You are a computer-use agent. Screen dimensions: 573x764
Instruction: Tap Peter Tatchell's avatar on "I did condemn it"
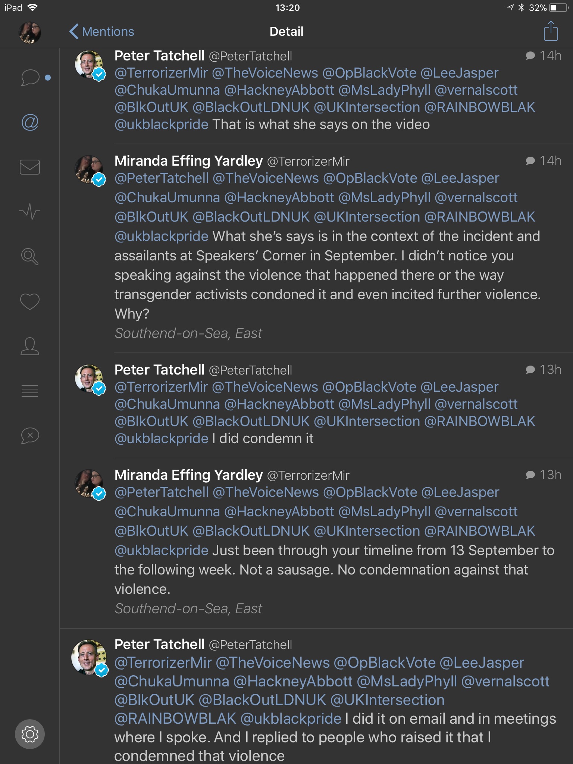pos(89,378)
